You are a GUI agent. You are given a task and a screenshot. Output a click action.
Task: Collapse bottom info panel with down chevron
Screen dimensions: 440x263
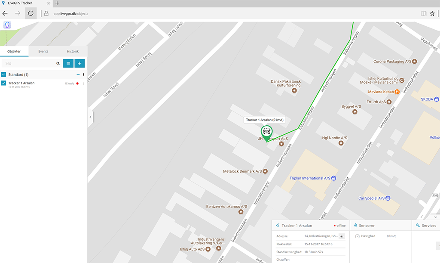pyautogui.click(x=435, y=217)
